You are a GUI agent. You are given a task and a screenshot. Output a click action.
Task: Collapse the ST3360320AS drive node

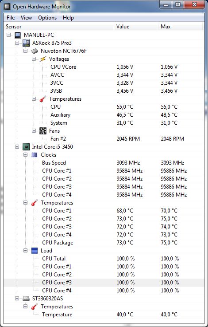(x=17, y=299)
